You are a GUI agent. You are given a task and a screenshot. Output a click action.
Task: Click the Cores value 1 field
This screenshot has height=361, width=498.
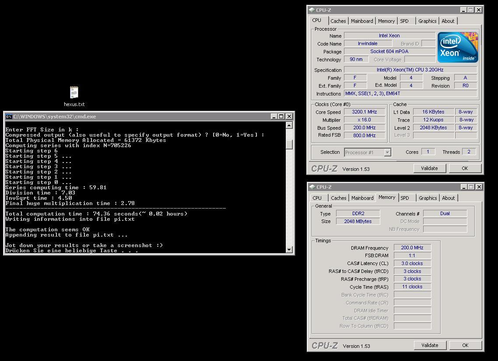[428, 152]
